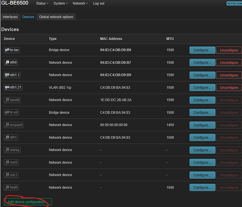Expand the System dropdown menu
Screen dimensions: 242x207
point(60,3)
